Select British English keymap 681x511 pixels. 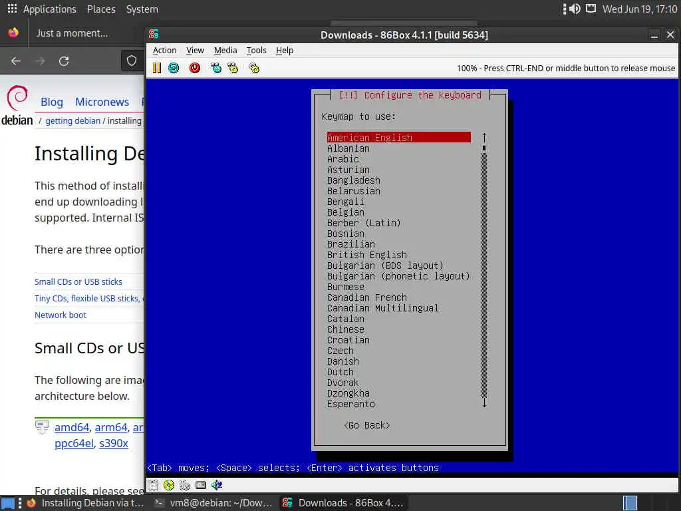367,255
